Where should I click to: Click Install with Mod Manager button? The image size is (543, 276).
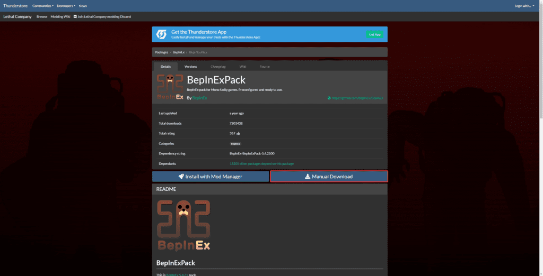211,177
